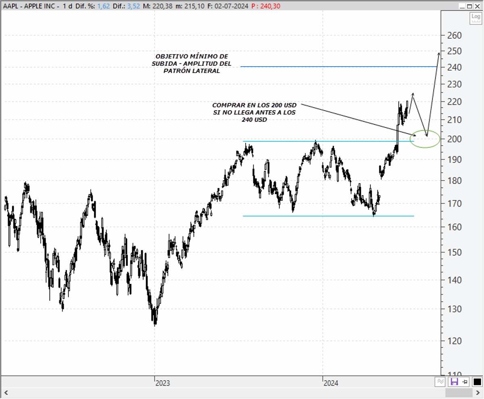484x399 pixels.
Task: Click the 'M: 220,38' high value
Action: [157, 6]
